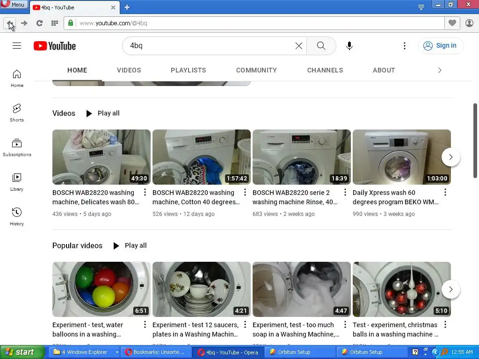Clear the search box with the X icon
Image resolution: width=479 pixels, height=359 pixels.
click(299, 46)
